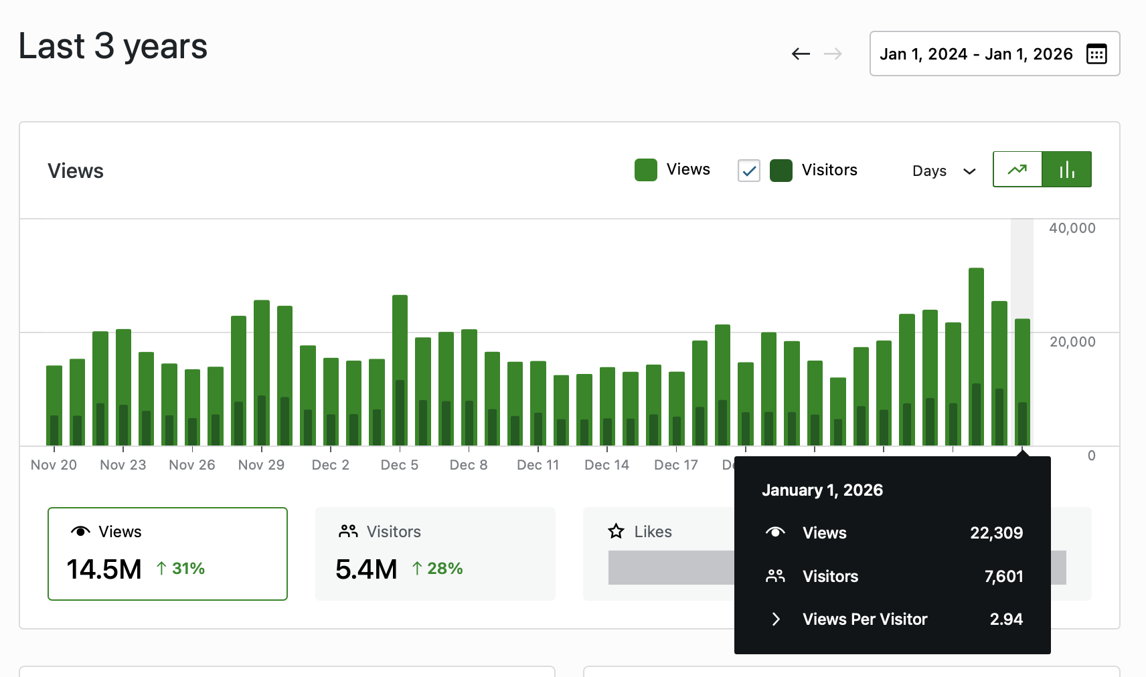1146x677 pixels.
Task: Select the Views 14.5M stat tab
Action: (167, 554)
